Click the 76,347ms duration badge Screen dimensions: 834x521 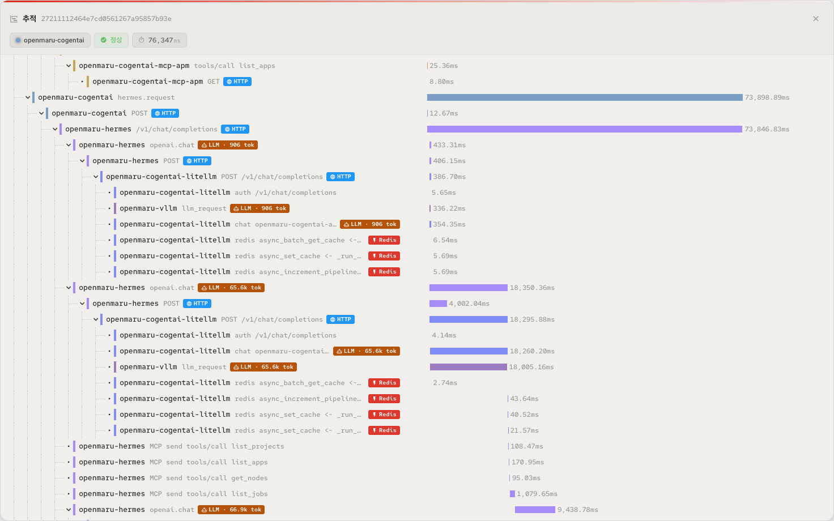(159, 40)
